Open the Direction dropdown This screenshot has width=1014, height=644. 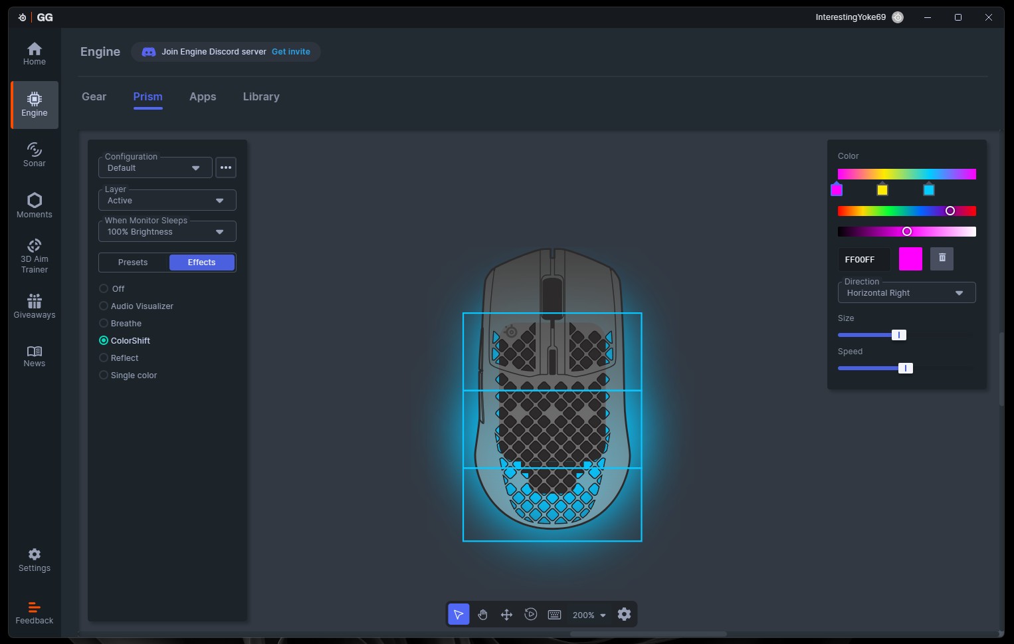click(906, 293)
